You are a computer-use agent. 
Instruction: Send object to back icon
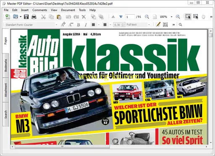click(101, 17)
